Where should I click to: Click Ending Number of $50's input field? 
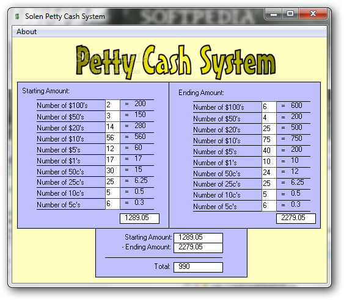point(269,118)
